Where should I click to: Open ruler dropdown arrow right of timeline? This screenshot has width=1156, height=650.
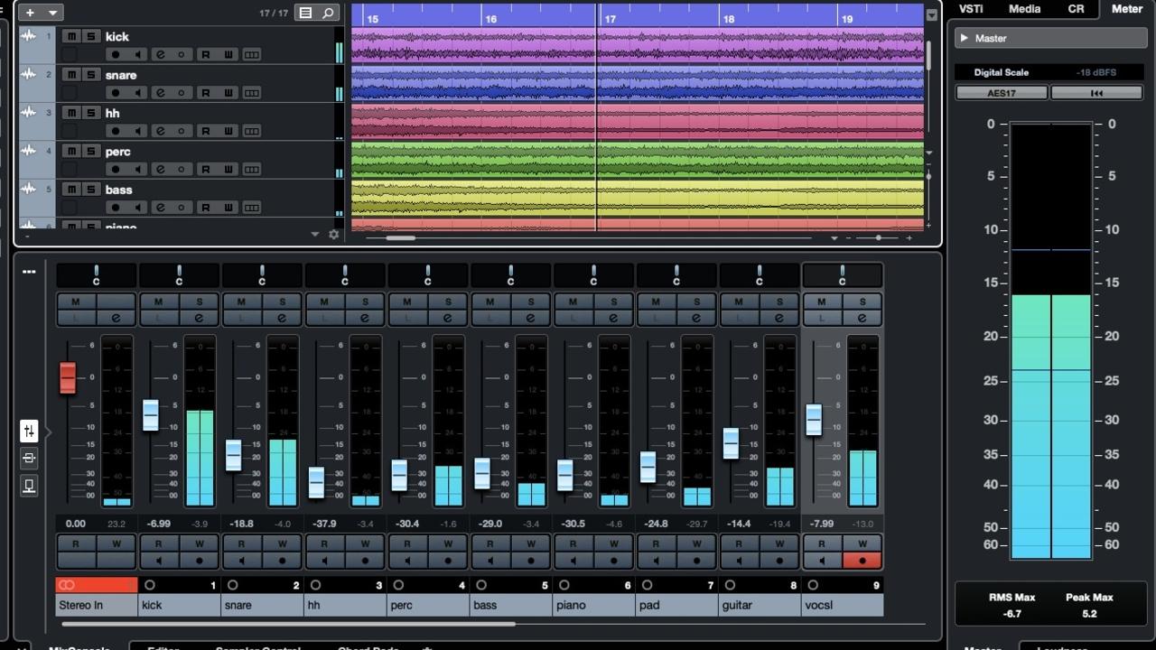(932, 14)
